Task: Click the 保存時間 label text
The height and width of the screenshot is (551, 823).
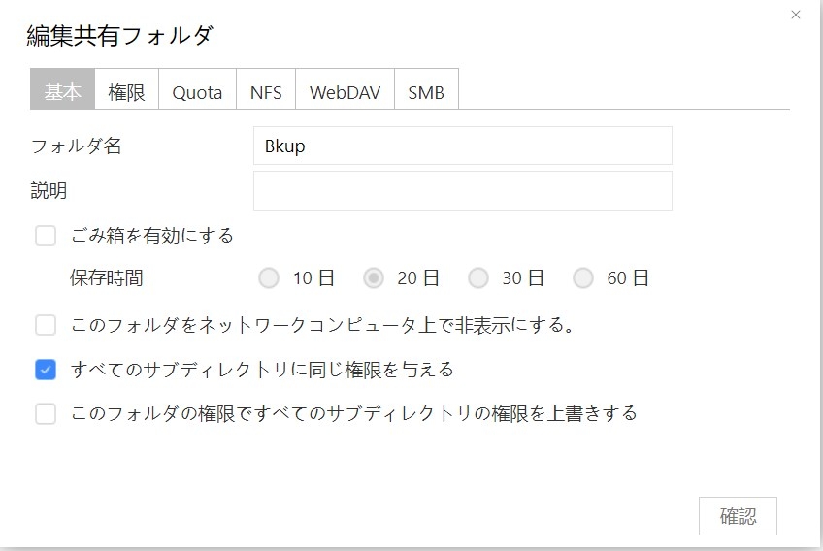Action: click(x=107, y=278)
